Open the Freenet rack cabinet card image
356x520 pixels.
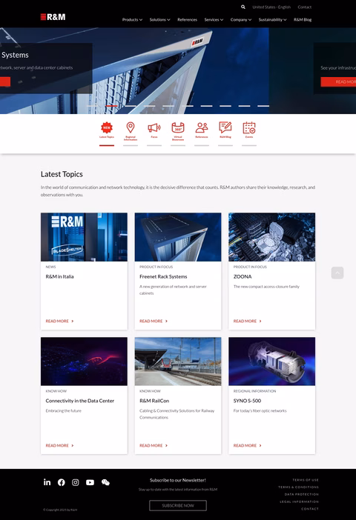pos(178,237)
